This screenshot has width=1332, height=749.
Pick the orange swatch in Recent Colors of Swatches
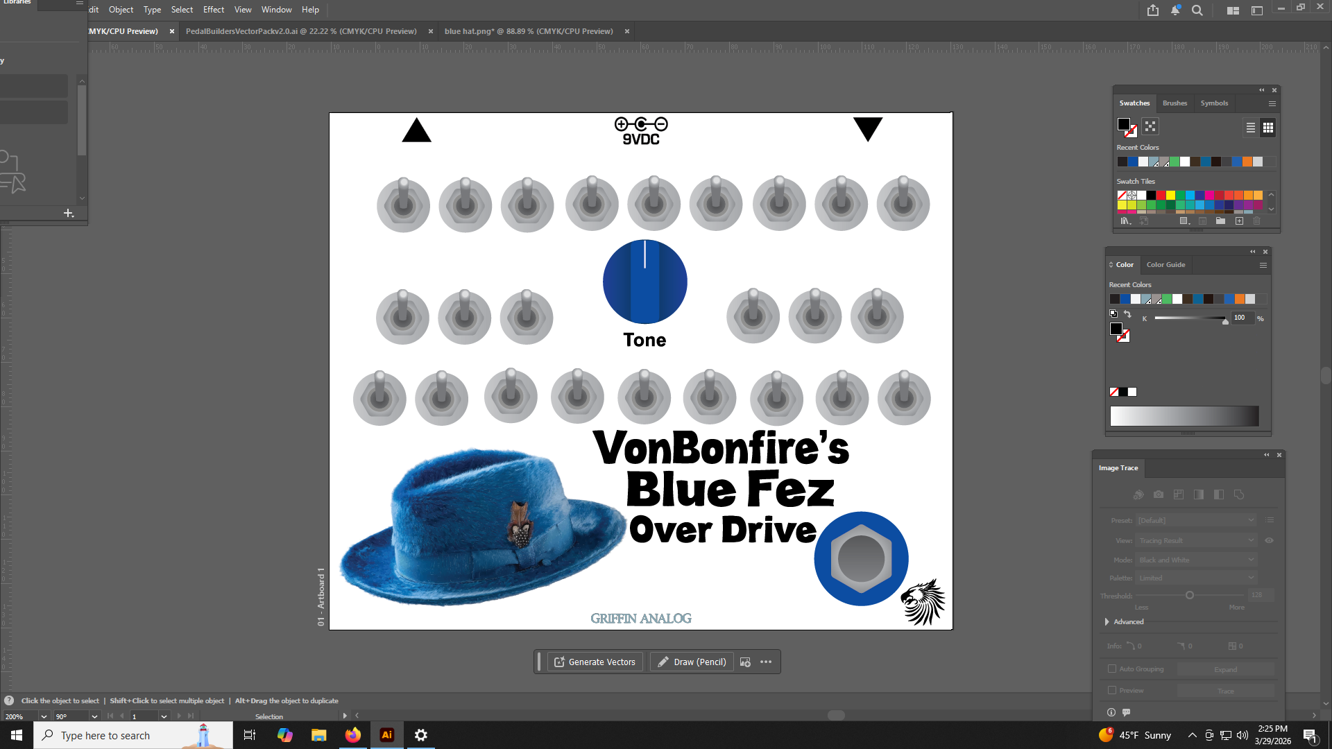(1247, 162)
